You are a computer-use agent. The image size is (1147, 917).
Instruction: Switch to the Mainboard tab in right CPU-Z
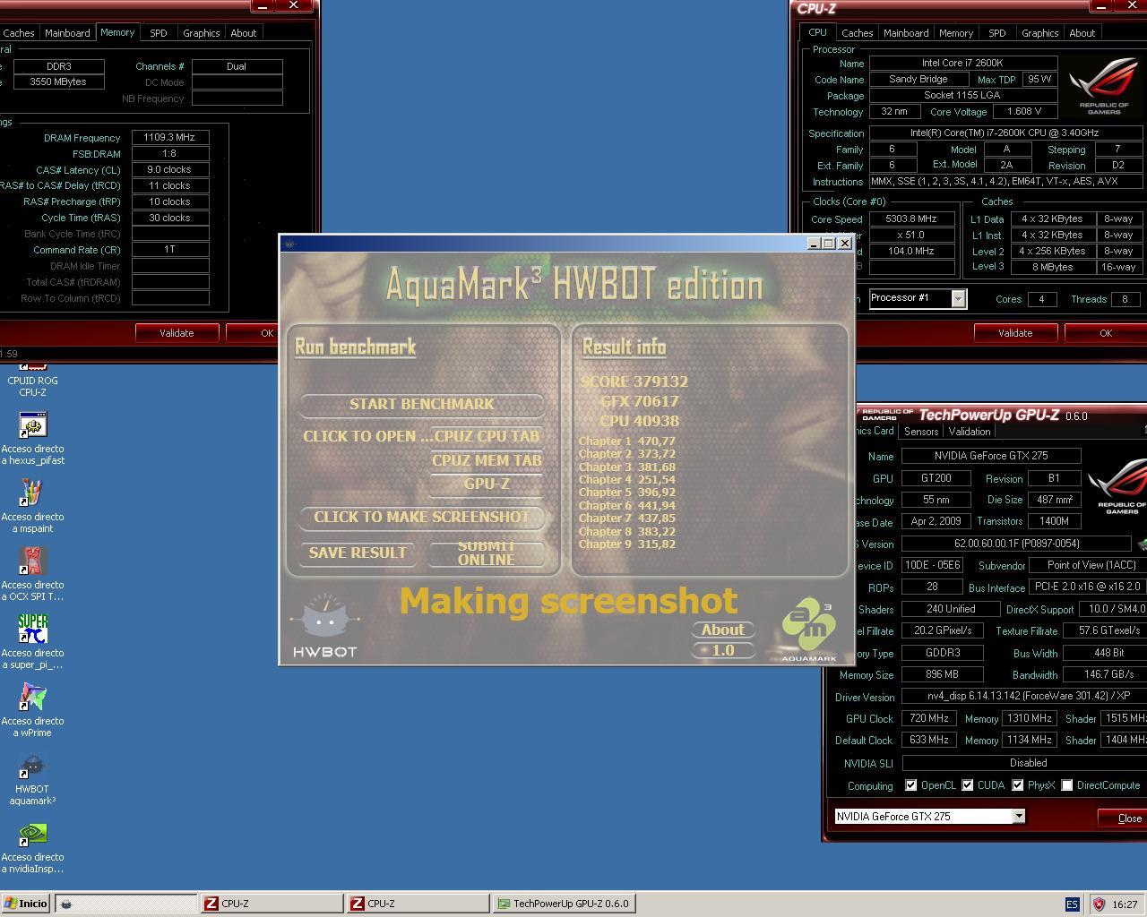[x=906, y=33]
